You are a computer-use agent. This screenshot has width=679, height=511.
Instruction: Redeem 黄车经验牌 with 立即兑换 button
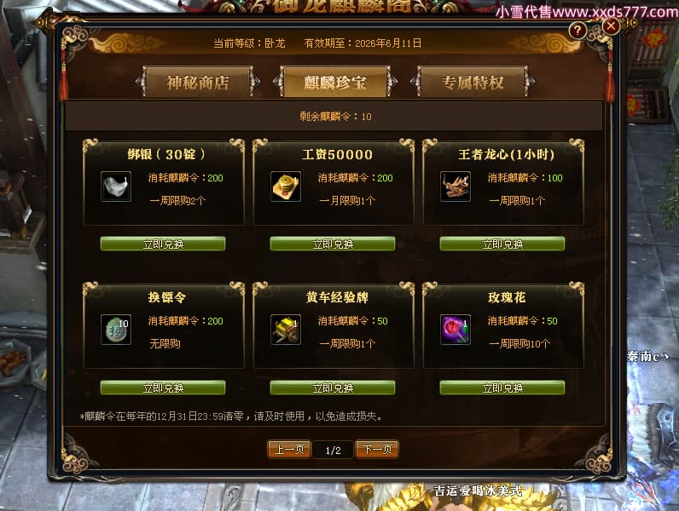(x=333, y=388)
